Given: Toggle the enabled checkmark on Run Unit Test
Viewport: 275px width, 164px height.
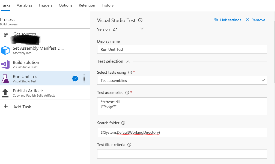Looking at the screenshot, I should coord(75,79).
